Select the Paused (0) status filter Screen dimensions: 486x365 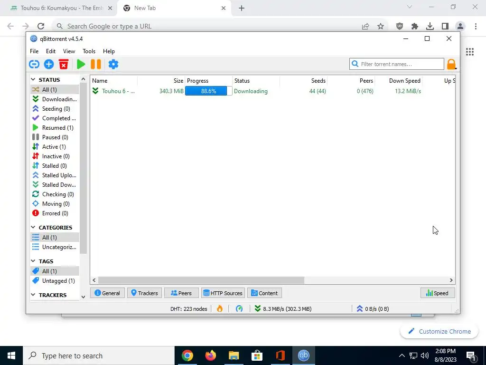tap(55, 137)
